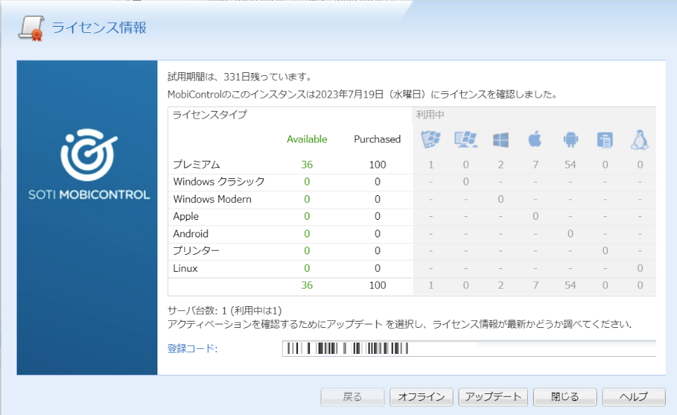Click the total Purchased 100 in bottom row
The image size is (677, 415).
point(378,285)
